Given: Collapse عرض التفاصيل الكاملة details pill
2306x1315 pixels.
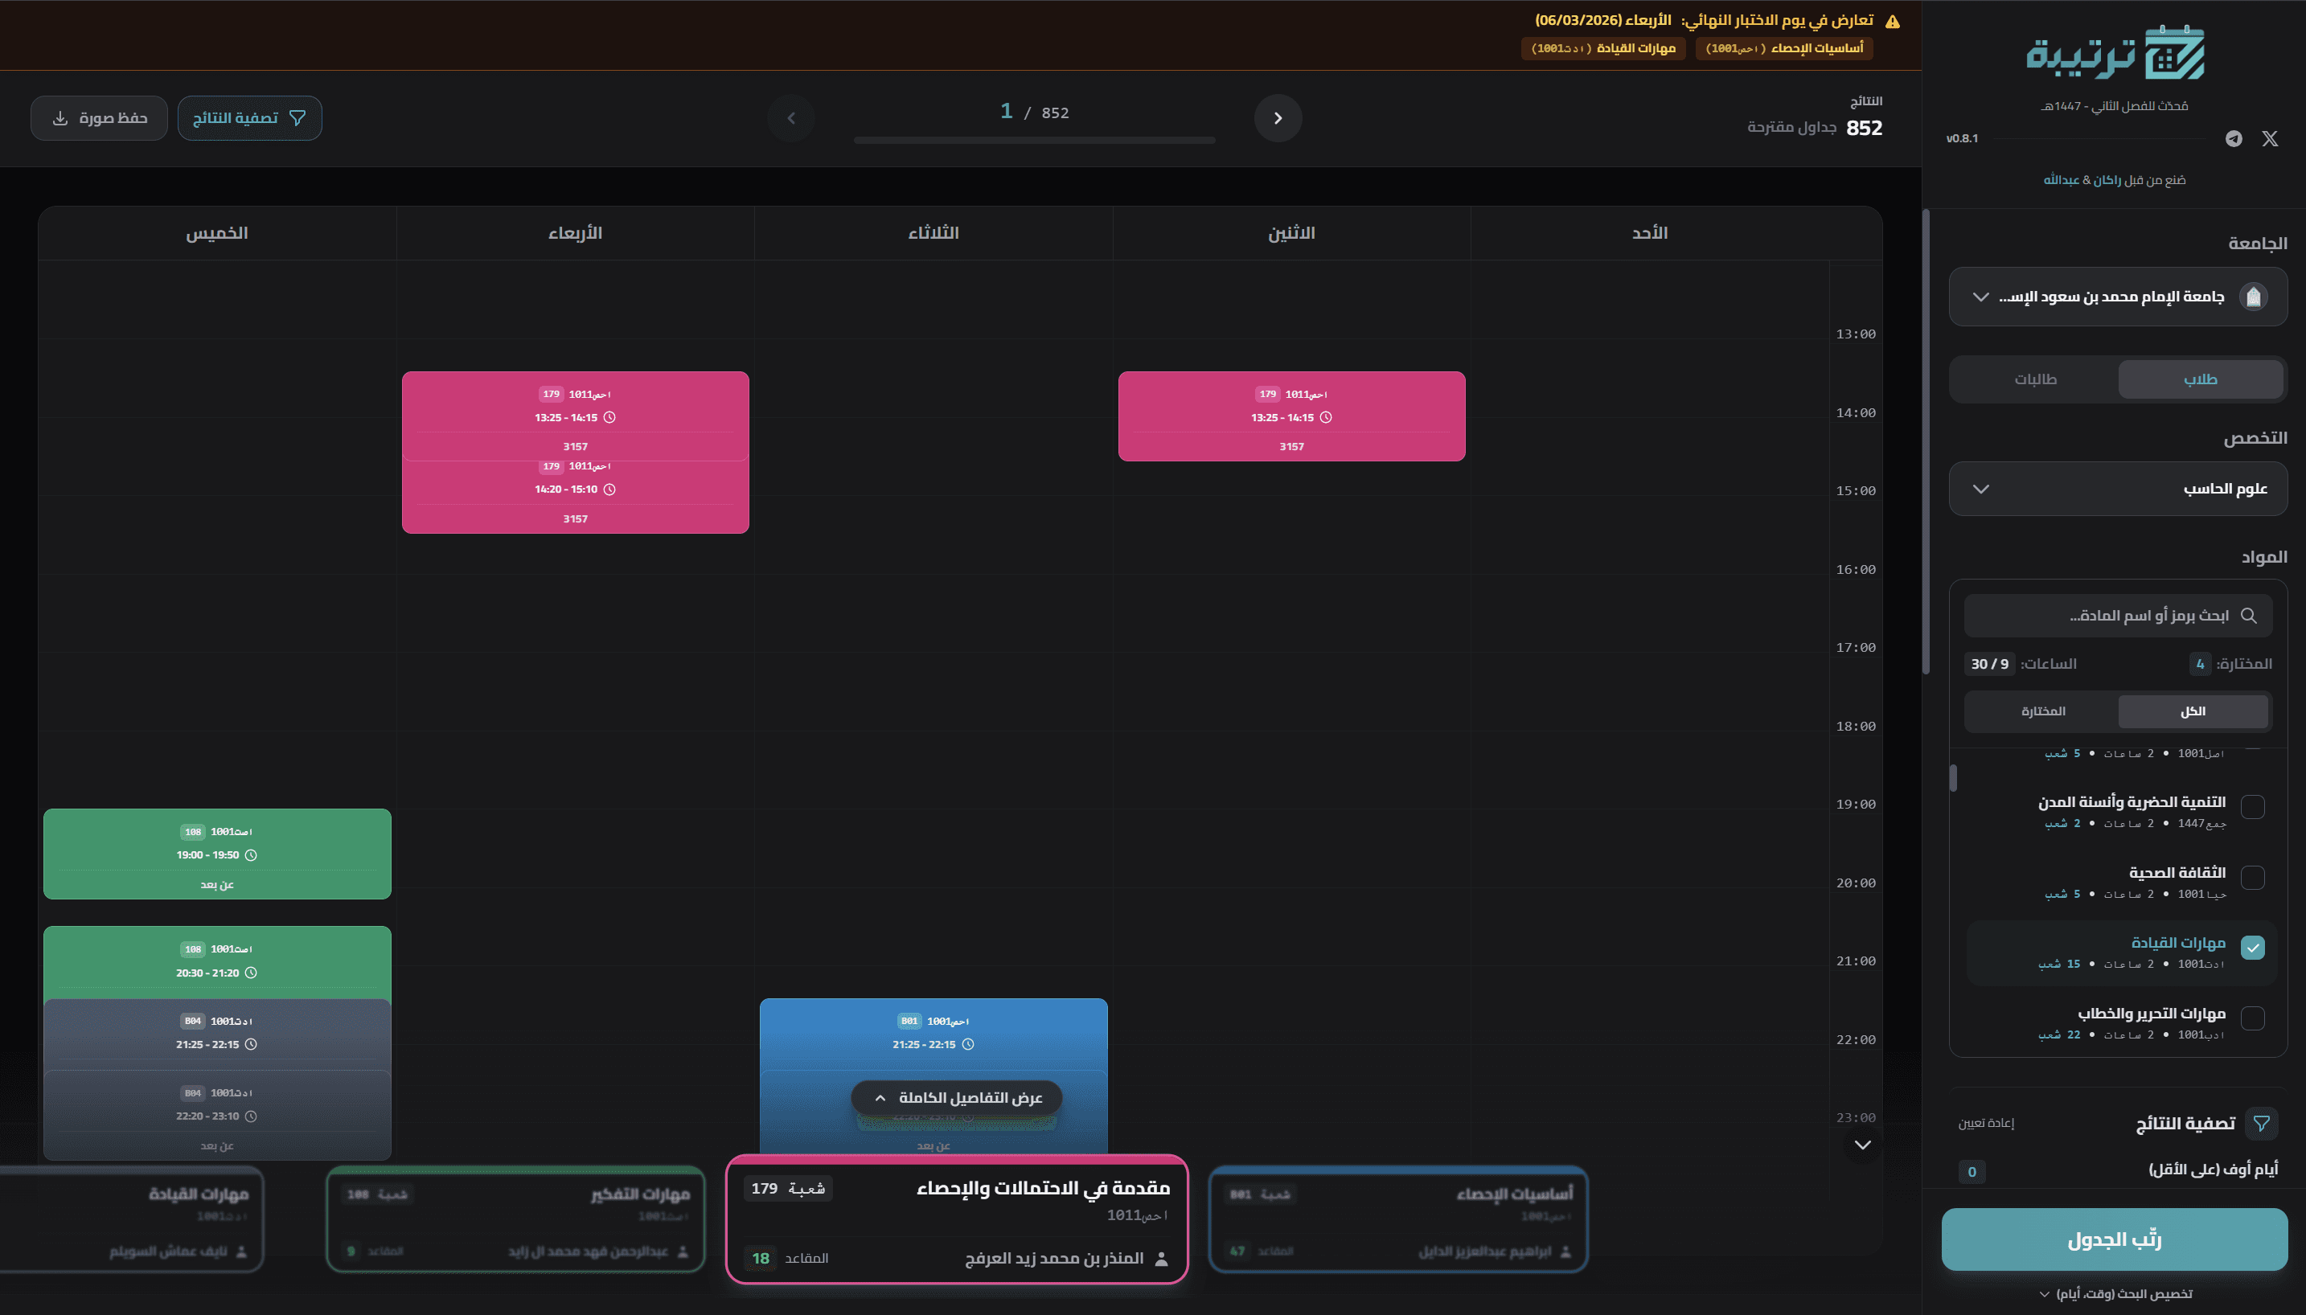Looking at the screenshot, I should (957, 1097).
